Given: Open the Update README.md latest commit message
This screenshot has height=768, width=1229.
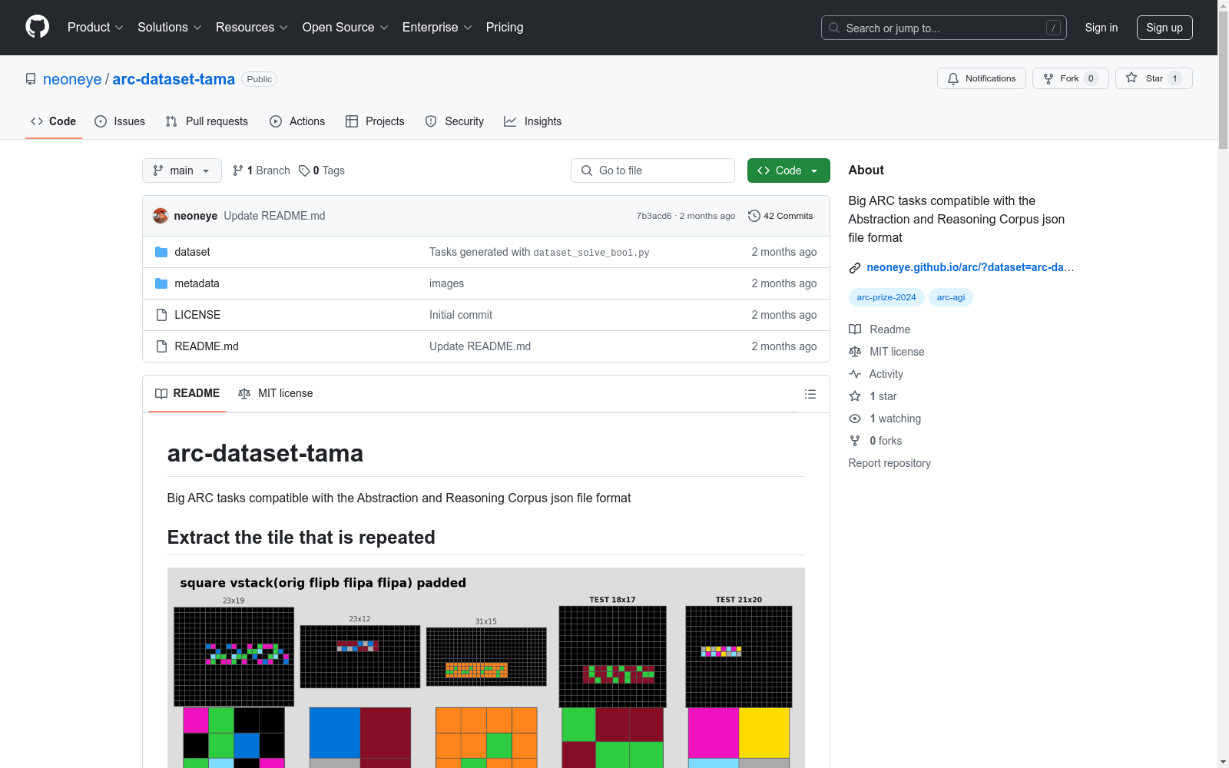Looking at the screenshot, I should [x=274, y=216].
